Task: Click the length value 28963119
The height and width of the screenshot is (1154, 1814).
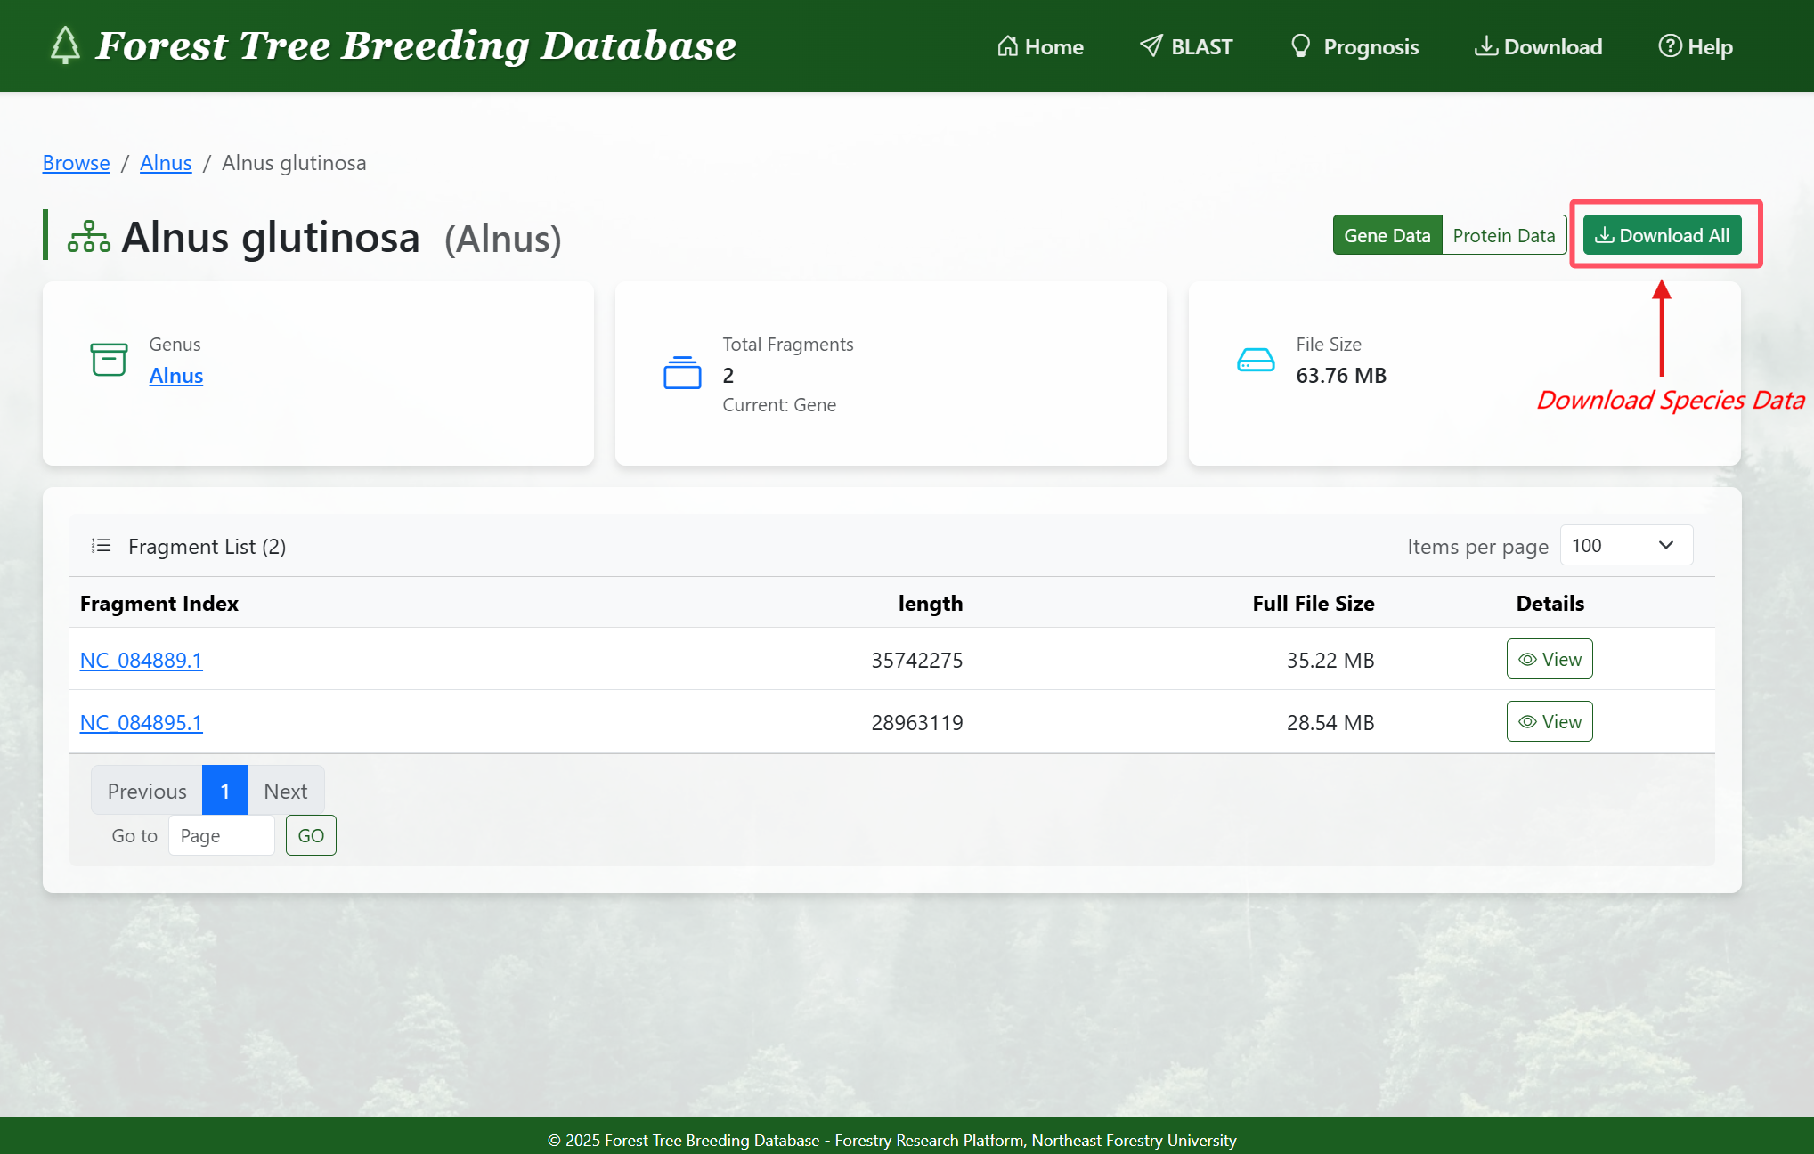Action: [x=917, y=722]
